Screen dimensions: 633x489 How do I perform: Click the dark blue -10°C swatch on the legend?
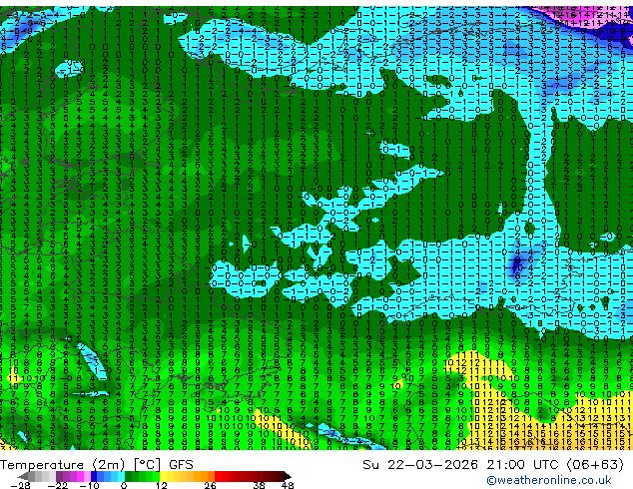pyautogui.click(x=94, y=476)
